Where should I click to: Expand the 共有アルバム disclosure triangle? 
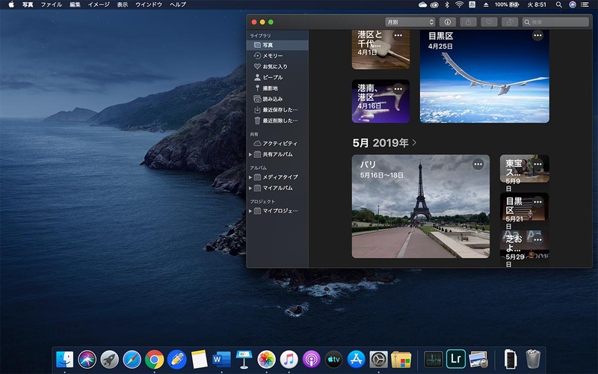[x=250, y=155]
